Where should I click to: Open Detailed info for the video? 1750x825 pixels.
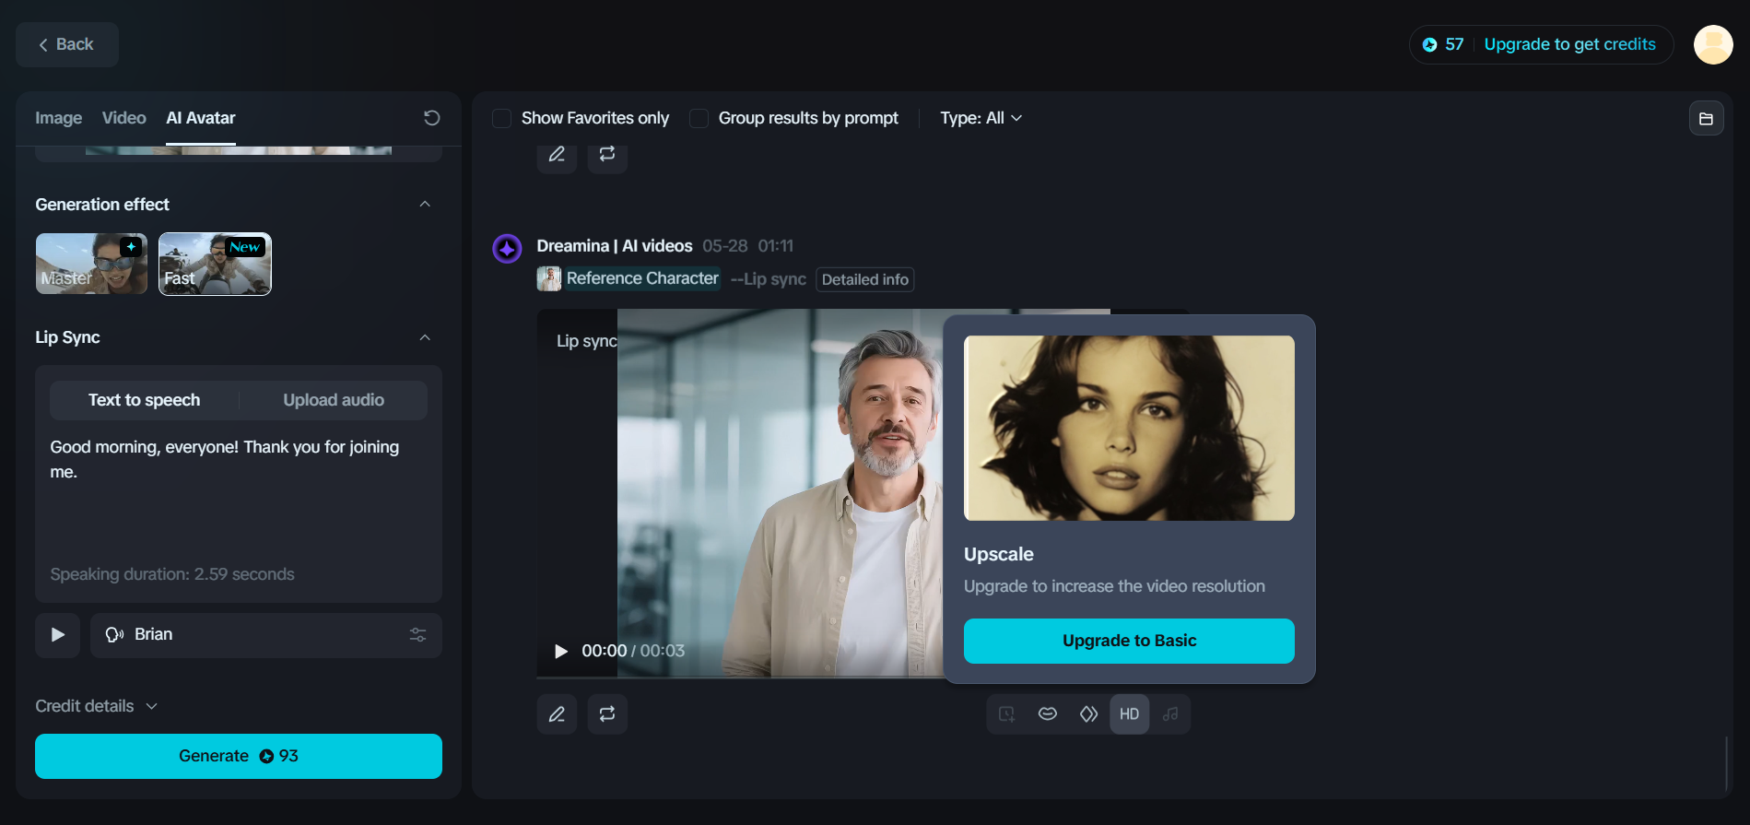(865, 279)
